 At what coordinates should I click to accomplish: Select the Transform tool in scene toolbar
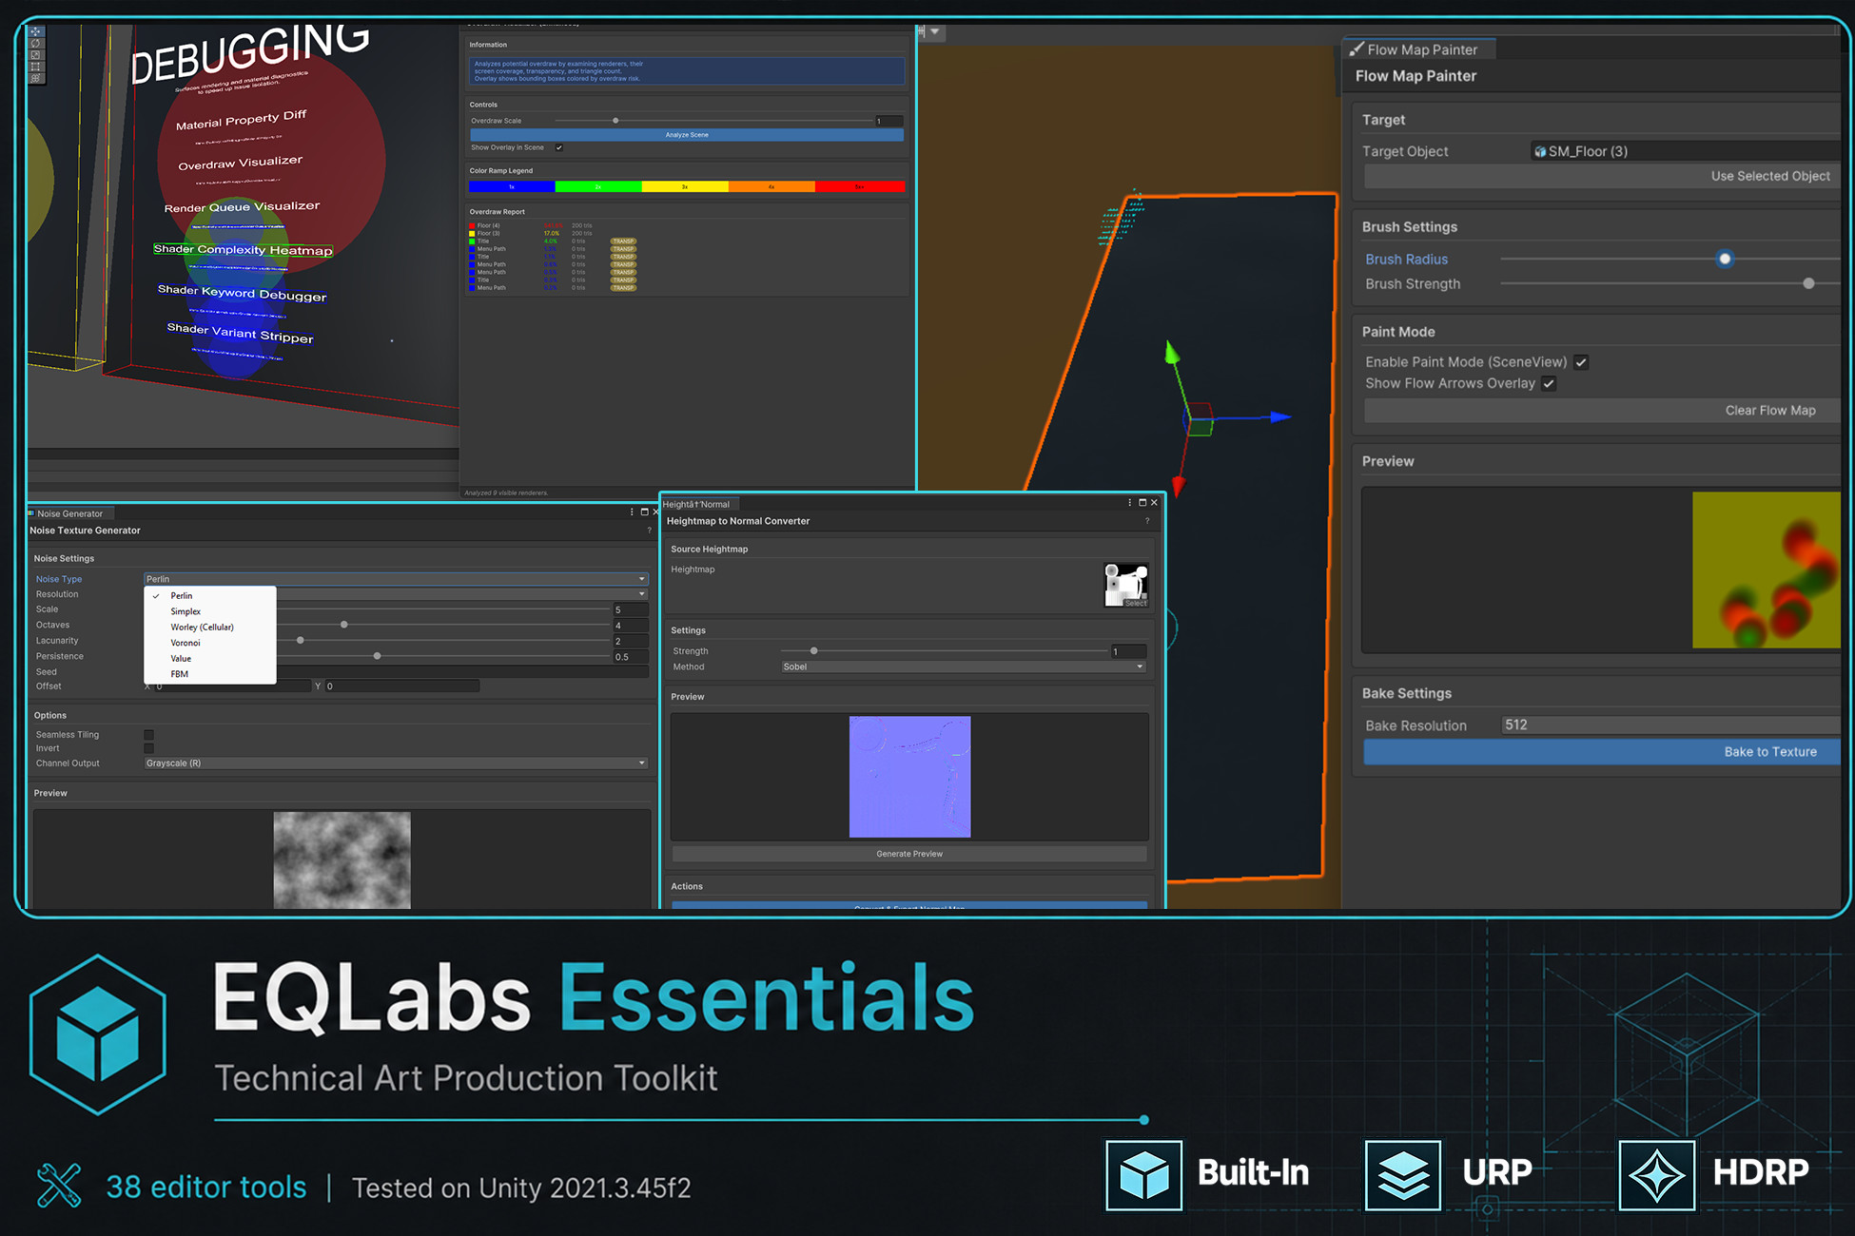(x=35, y=78)
